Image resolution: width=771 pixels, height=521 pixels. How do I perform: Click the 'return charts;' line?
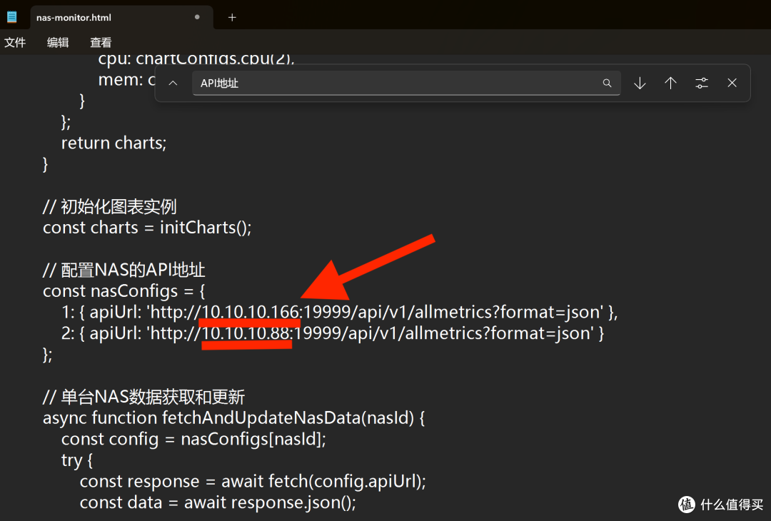(114, 143)
